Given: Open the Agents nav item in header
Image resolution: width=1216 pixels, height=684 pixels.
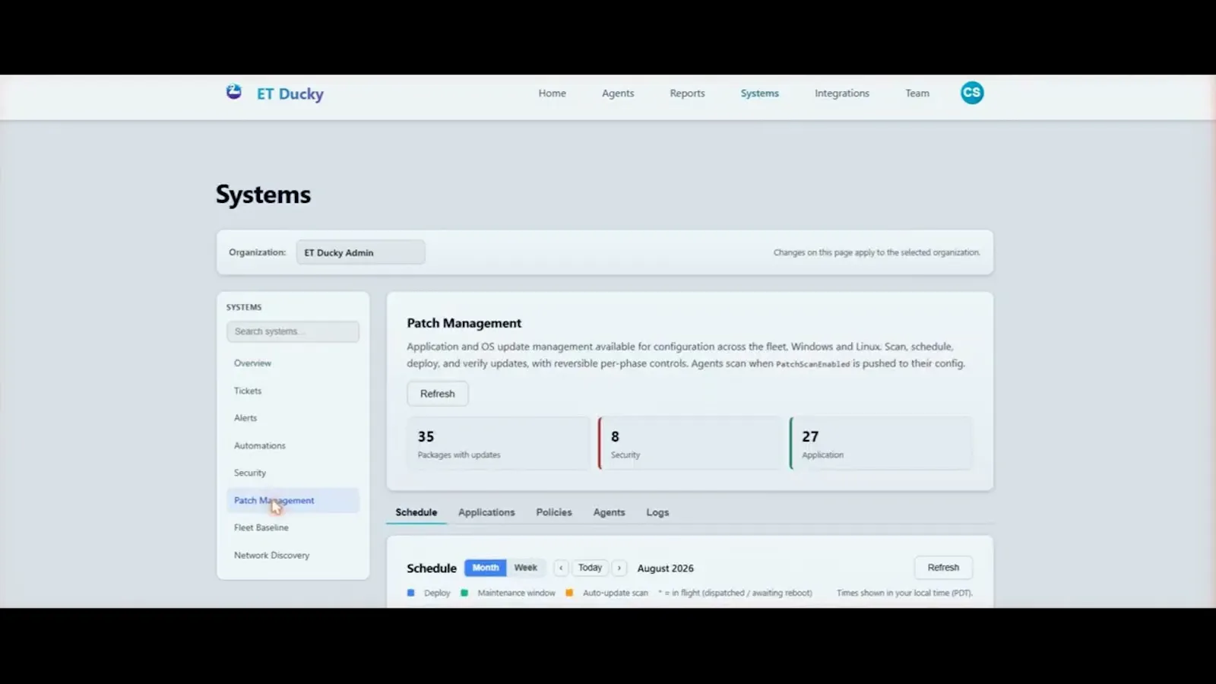Looking at the screenshot, I should [x=618, y=93].
